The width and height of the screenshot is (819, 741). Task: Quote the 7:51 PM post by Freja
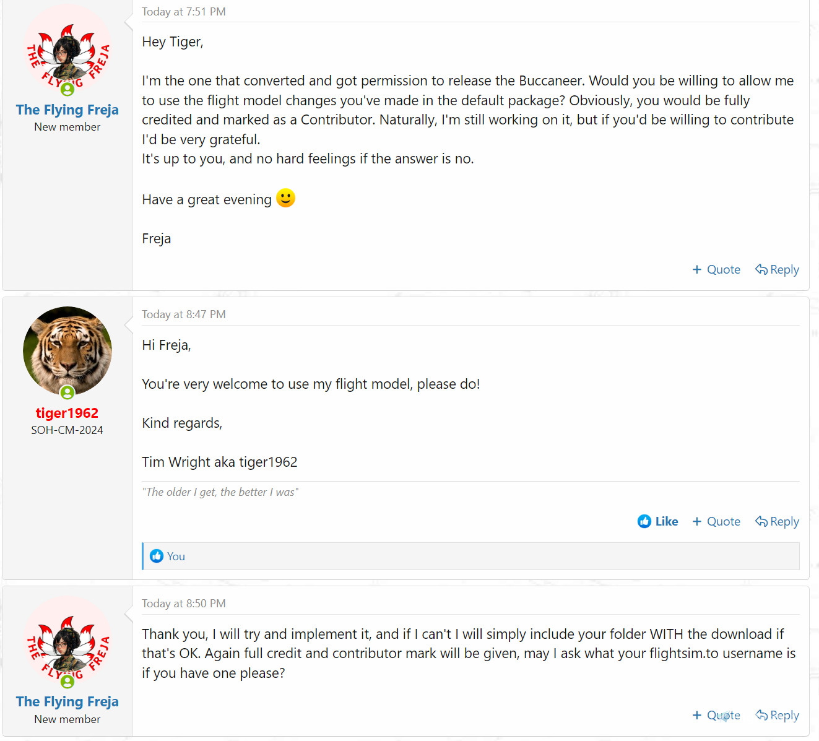716,270
